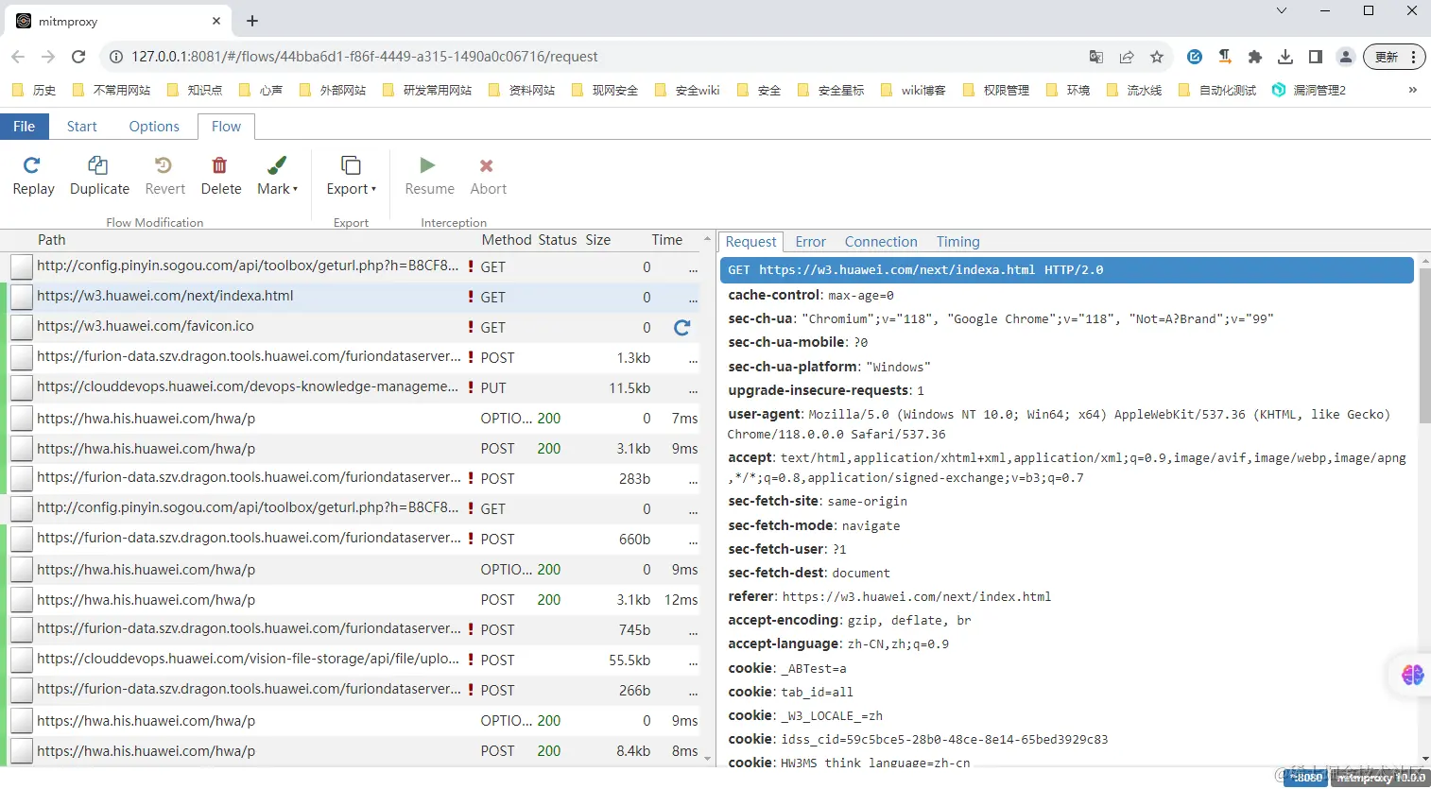
Task: Click the translate page icon
Action: [x=1096, y=57]
